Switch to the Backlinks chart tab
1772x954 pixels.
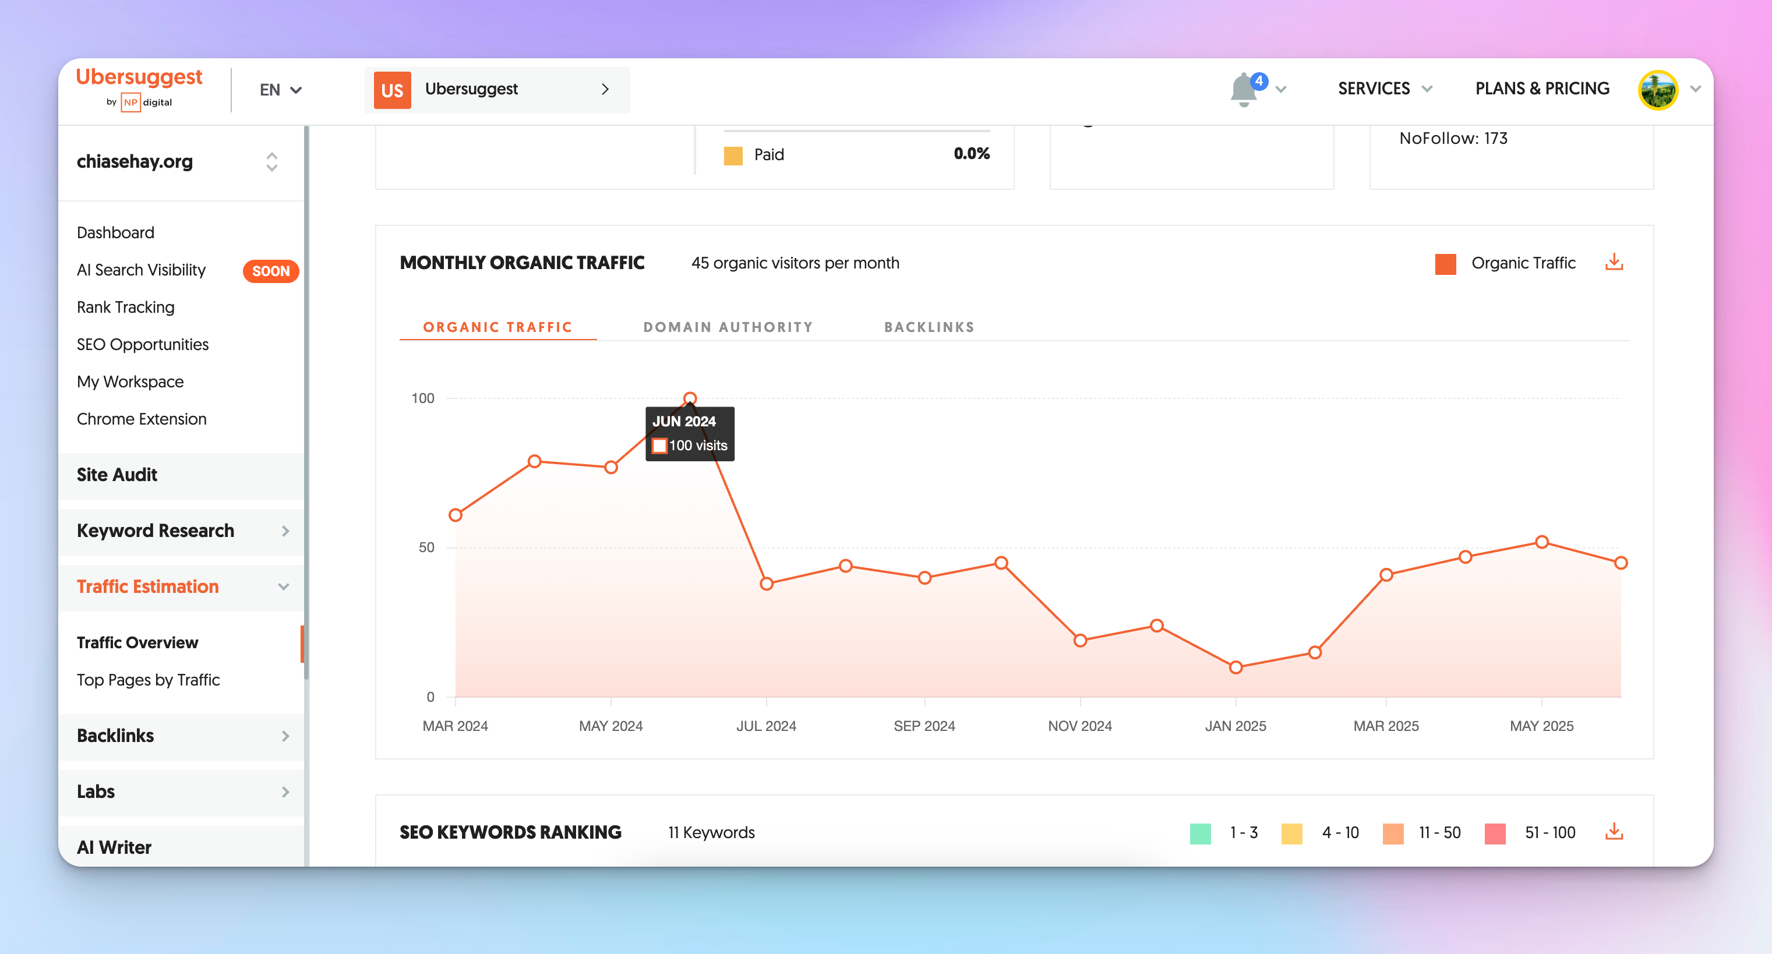point(929,327)
